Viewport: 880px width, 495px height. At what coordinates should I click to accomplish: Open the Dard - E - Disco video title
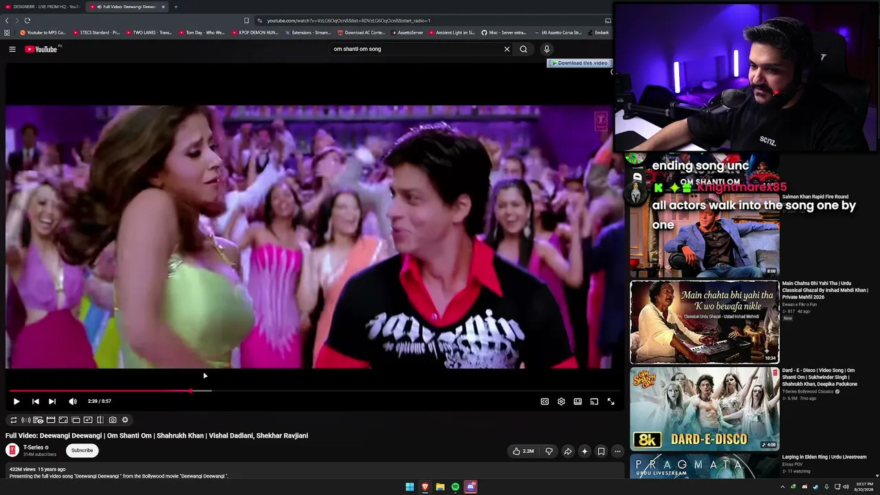click(x=819, y=377)
